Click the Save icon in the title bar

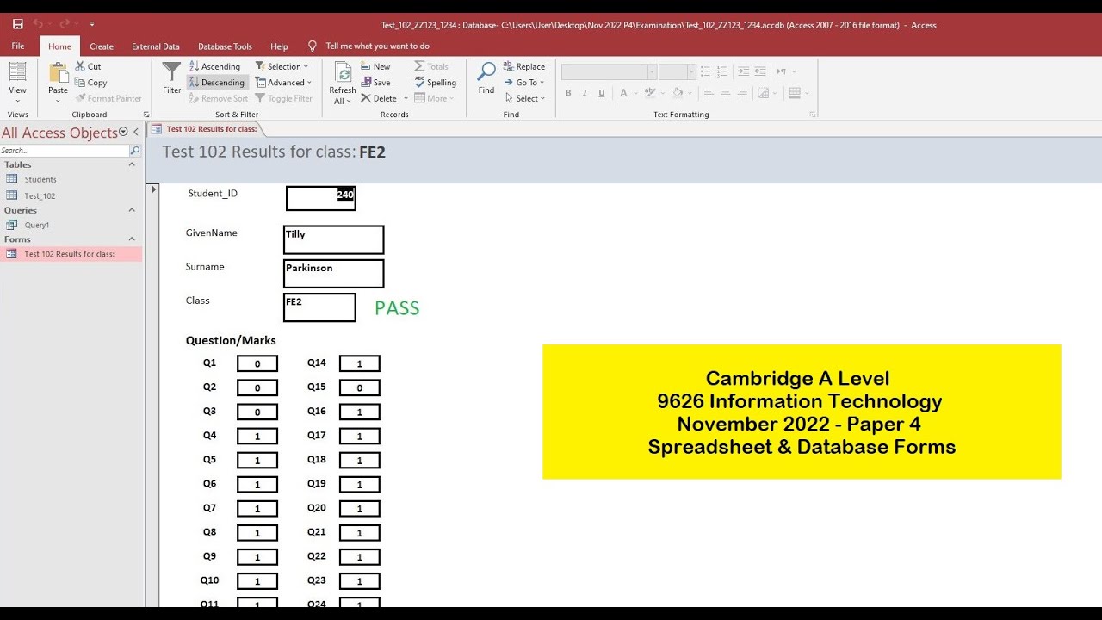[18, 24]
